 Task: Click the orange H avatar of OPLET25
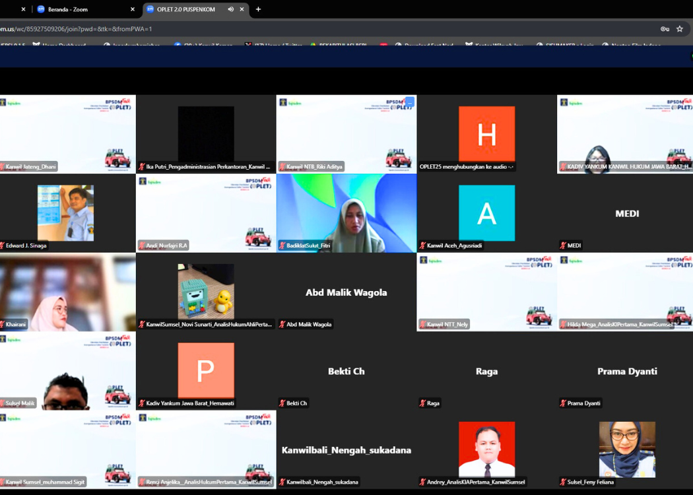point(486,134)
